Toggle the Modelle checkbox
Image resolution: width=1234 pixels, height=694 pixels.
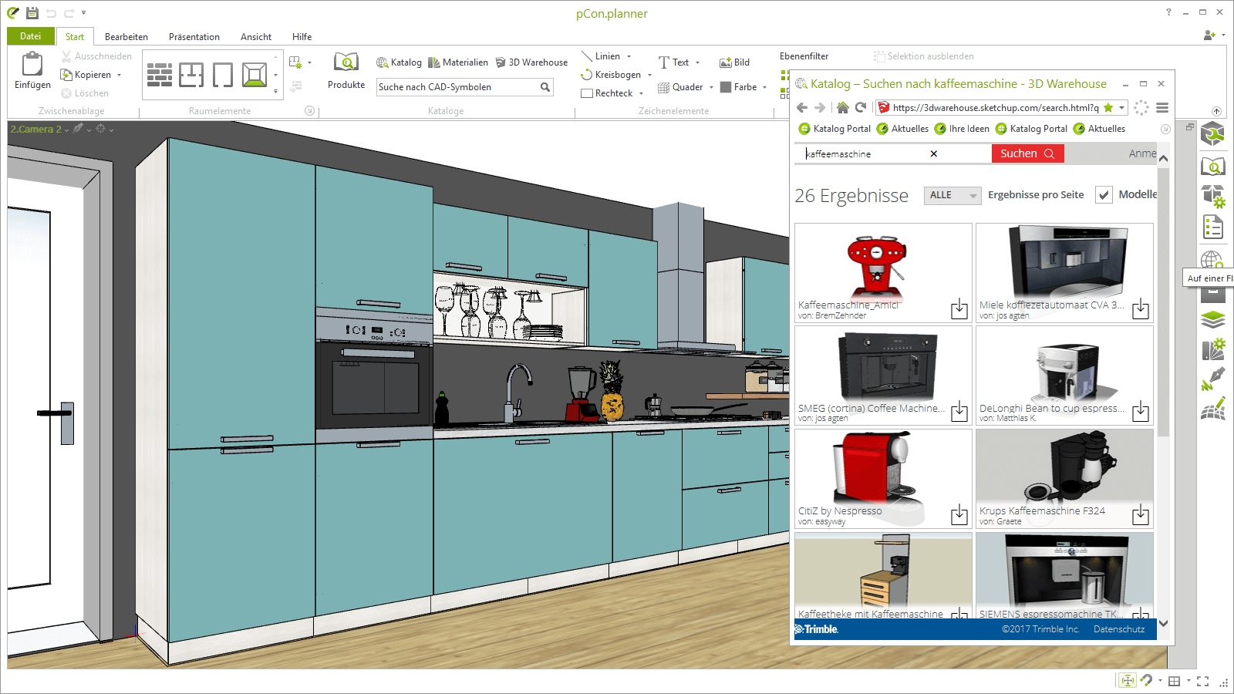(1104, 195)
